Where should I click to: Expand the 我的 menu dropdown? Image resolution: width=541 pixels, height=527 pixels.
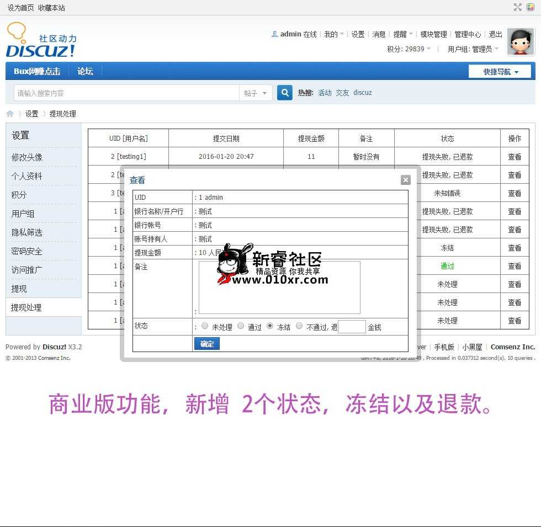coord(333,34)
